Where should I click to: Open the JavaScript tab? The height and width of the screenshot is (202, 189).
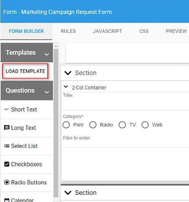tap(108, 31)
